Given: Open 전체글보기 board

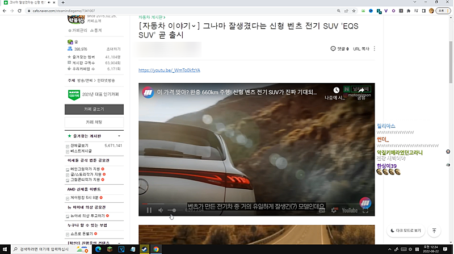Looking at the screenshot, I should tap(79, 145).
